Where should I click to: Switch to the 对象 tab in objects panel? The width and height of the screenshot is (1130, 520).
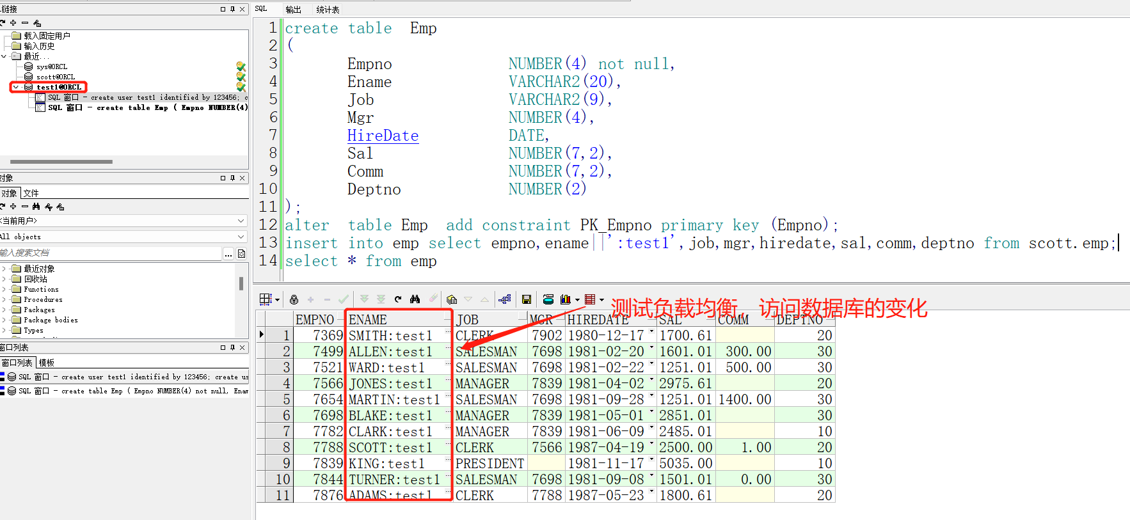point(9,193)
